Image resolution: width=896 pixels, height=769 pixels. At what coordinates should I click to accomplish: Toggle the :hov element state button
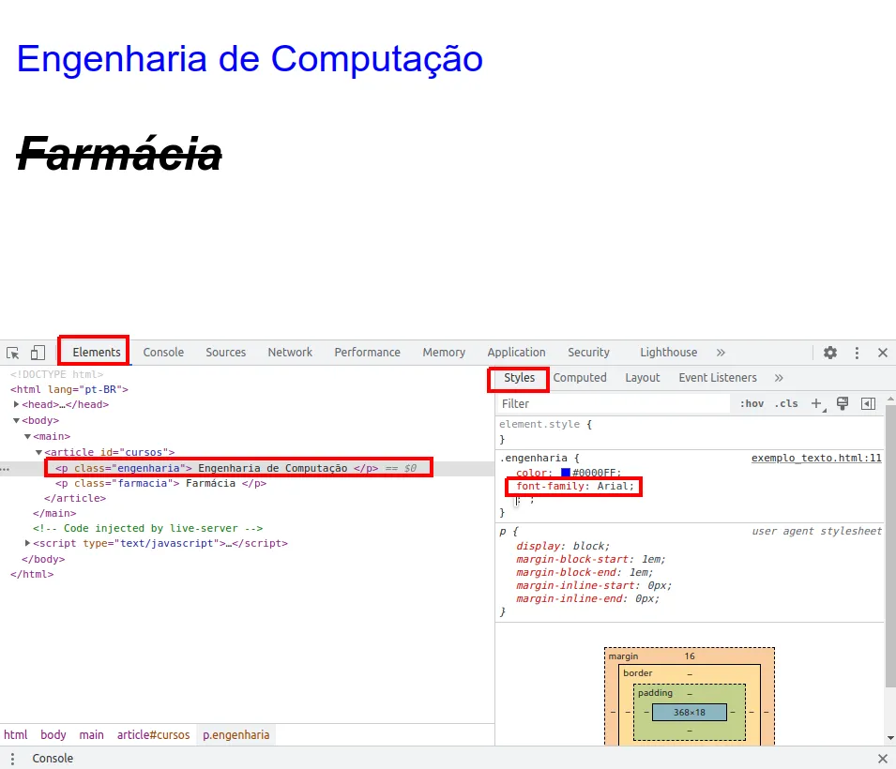pos(752,403)
